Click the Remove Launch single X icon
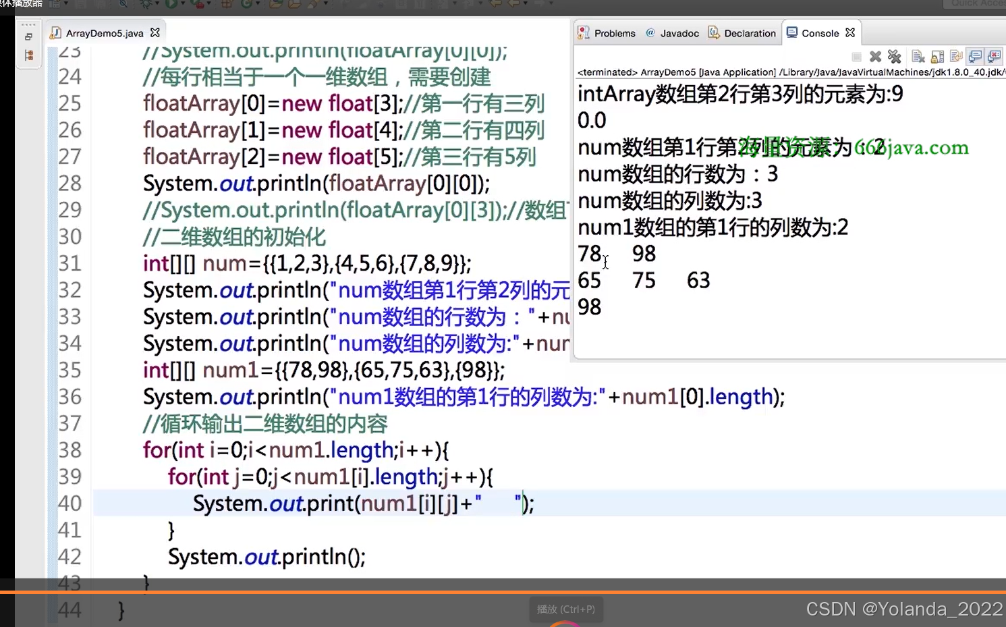Viewport: 1006px width, 627px height. 875,57
